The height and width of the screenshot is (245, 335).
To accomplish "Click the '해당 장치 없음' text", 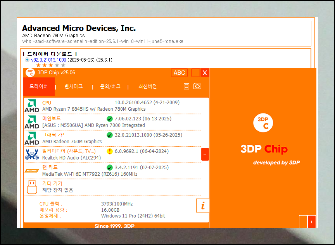I will (x=58, y=190).
